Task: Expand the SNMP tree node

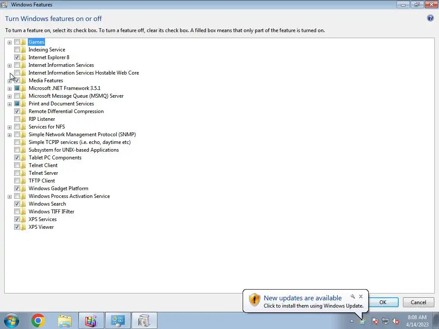Action: click(9, 135)
